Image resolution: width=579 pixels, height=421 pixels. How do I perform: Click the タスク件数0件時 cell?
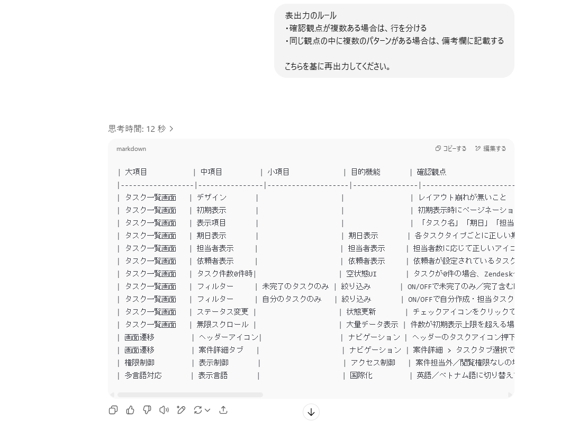224,274
